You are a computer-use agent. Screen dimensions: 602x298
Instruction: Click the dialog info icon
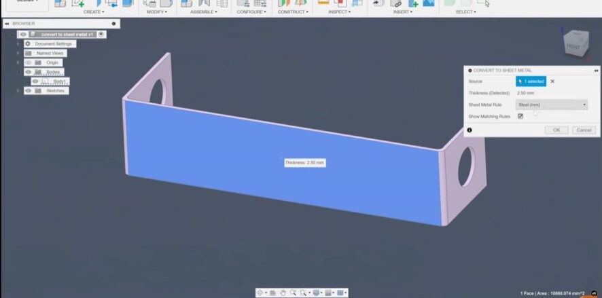pos(469,130)
